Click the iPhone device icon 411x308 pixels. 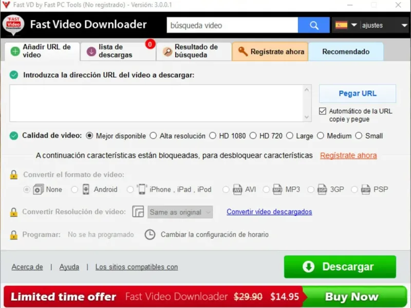point(142,189)
